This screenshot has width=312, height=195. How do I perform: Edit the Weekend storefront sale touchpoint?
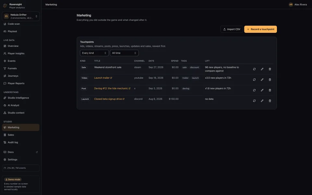[x=262, y=69]
